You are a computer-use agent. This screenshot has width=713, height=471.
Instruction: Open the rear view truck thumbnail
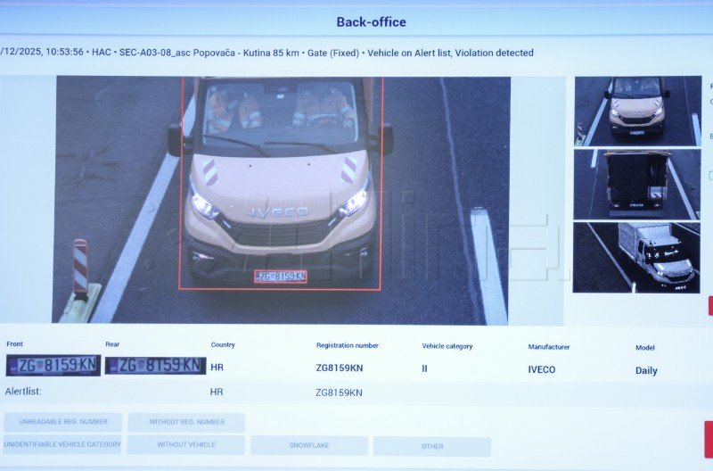(636, 184)
